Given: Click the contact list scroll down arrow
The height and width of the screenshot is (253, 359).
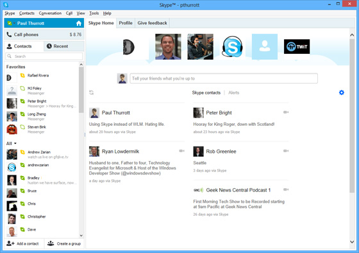Looking at the screenshot, I should (81, 235).
